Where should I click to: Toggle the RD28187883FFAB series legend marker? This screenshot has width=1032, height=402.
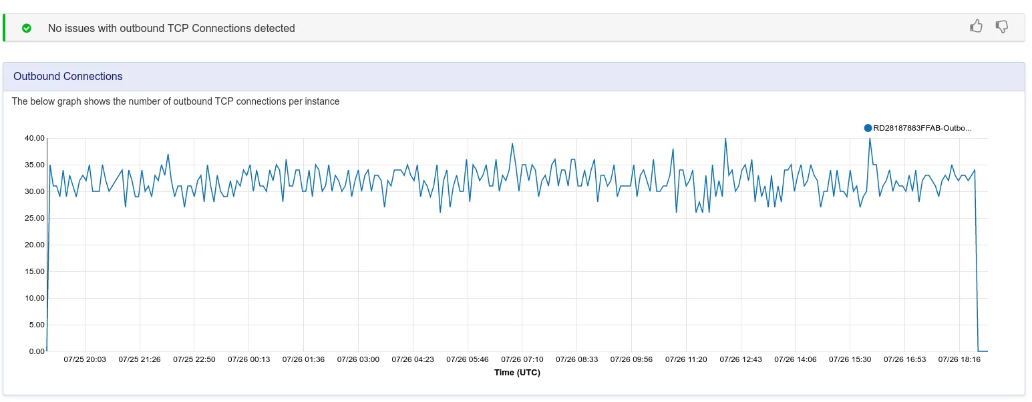tap(868, 128)
